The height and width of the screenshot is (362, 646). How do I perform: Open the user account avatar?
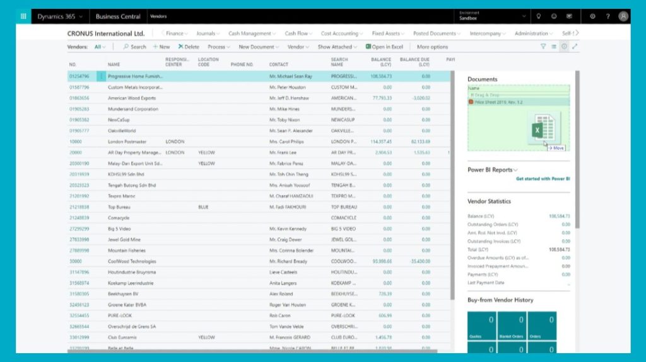pos(623,16)
